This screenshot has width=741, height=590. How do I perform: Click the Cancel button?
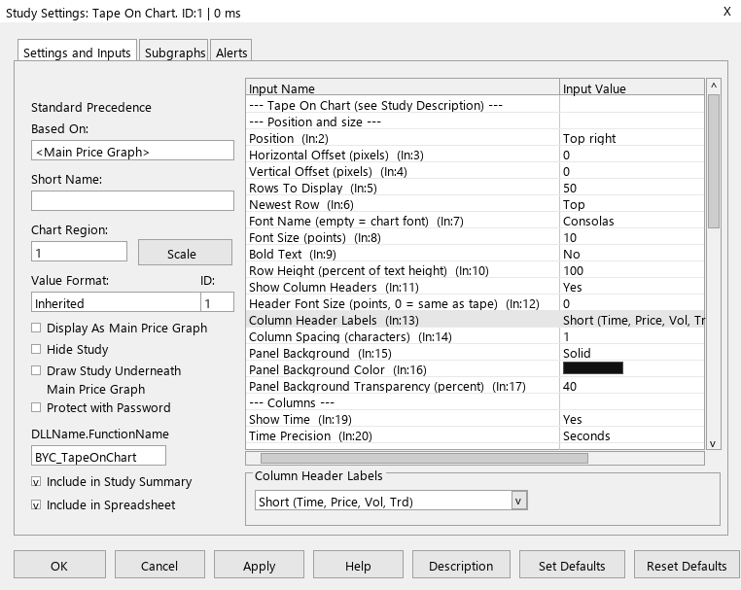coord(159,565)
